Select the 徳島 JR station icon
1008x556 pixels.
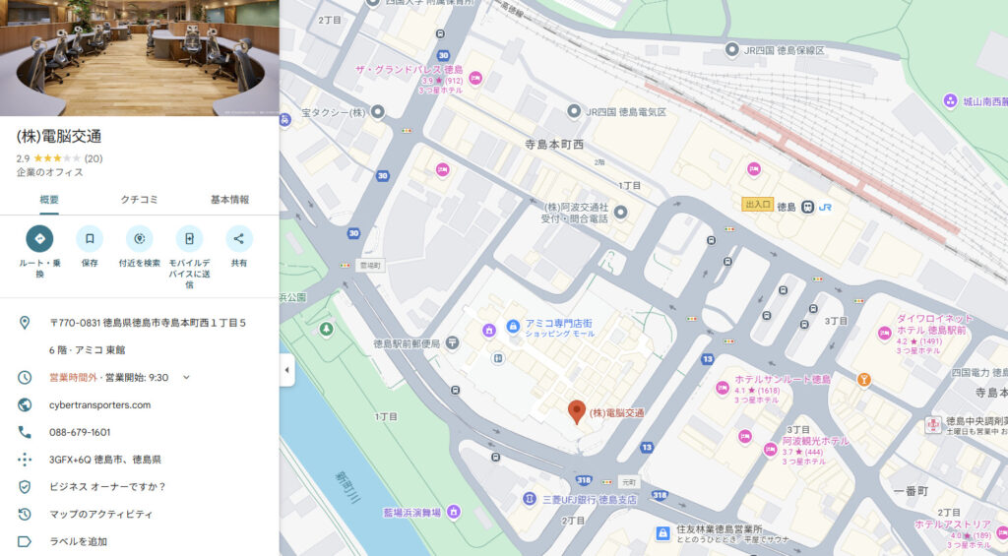[x=807, y=207]
